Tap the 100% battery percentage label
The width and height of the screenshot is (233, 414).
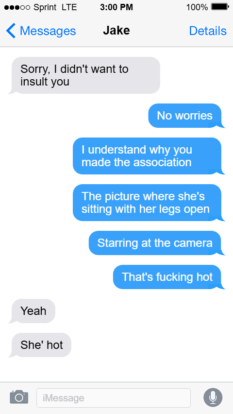pos(197,7)
